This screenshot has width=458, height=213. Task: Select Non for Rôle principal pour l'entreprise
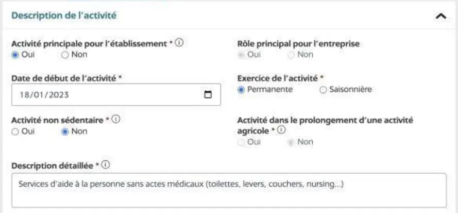tap(291, 55)
